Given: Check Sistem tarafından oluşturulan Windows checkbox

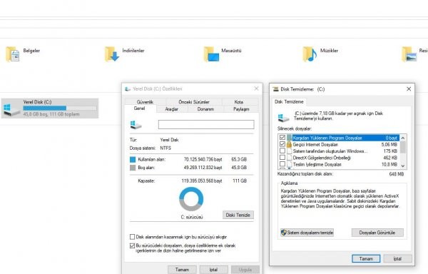Looking at the screenshot, I should [282, 151].
